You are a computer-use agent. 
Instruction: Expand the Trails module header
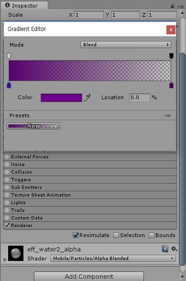pyautogui.click(x=90, y=210)
